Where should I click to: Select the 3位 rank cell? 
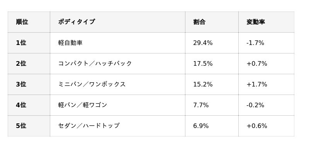29,84
